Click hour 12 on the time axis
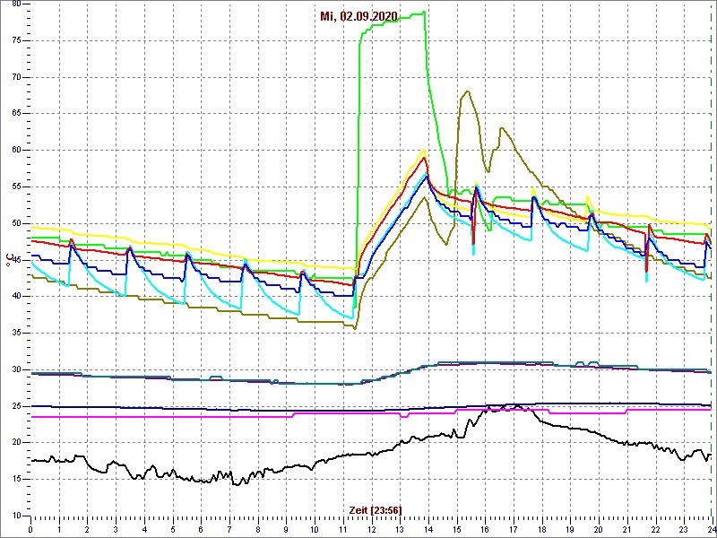Screen dimensions: 717x538 [x=371, y=528]
